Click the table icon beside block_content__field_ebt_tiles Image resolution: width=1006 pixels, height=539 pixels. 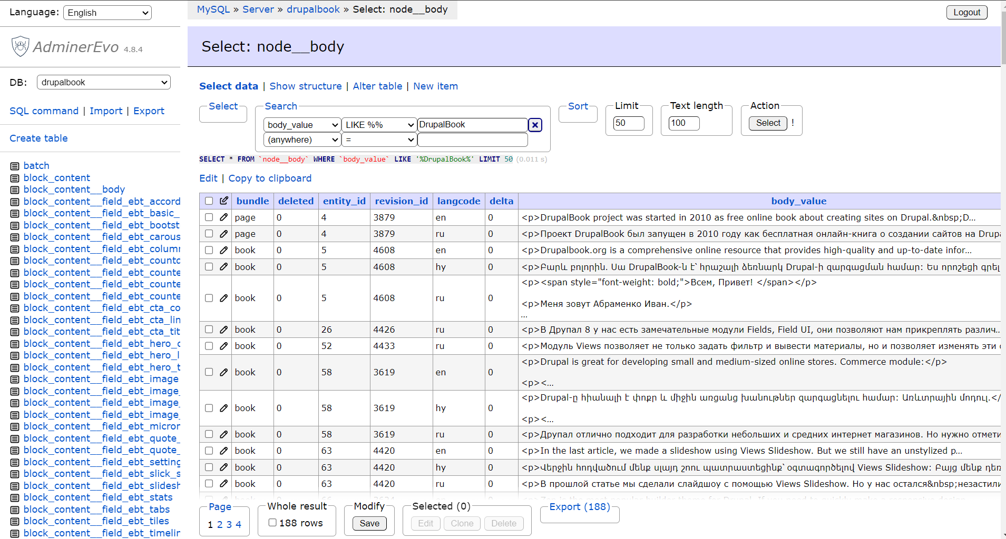(15, 521)
